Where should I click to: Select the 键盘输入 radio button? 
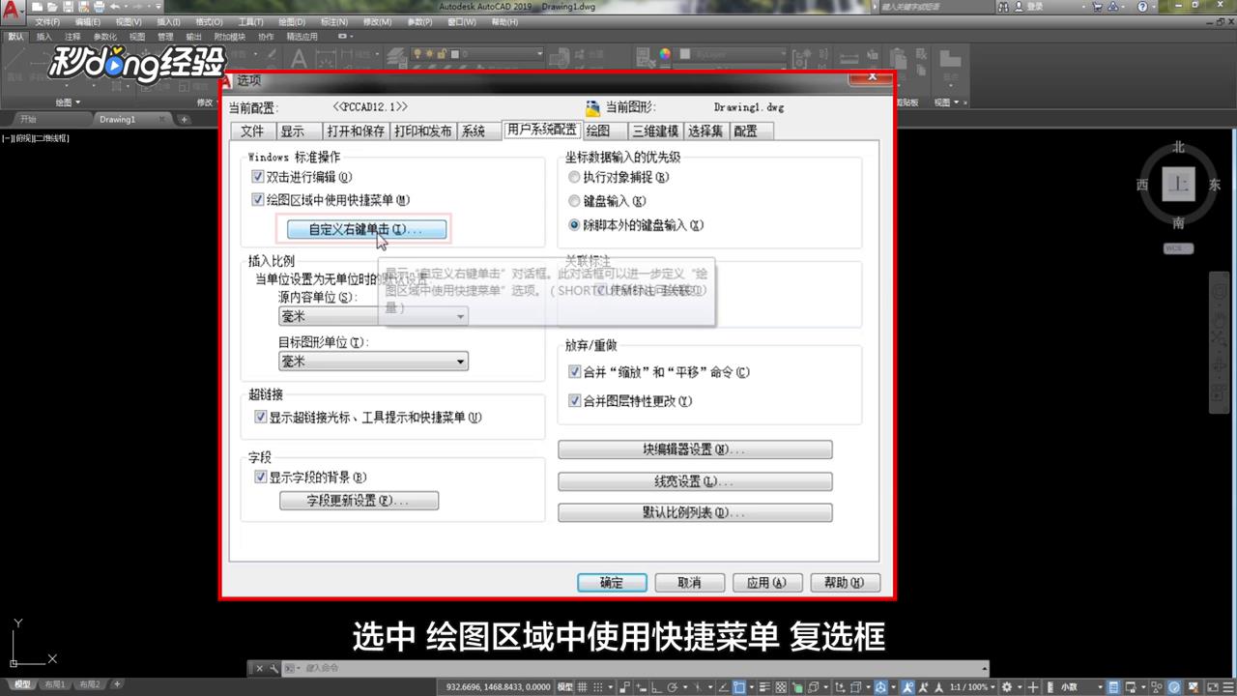point(575,201)
